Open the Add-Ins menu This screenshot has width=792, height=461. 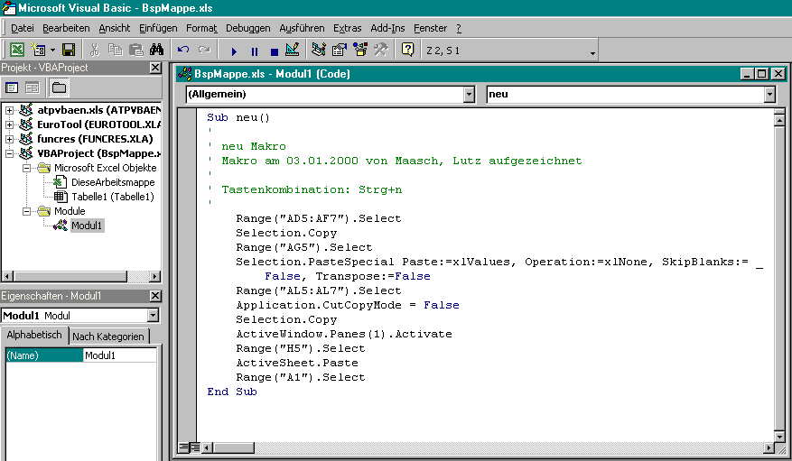tap(387, 28)
